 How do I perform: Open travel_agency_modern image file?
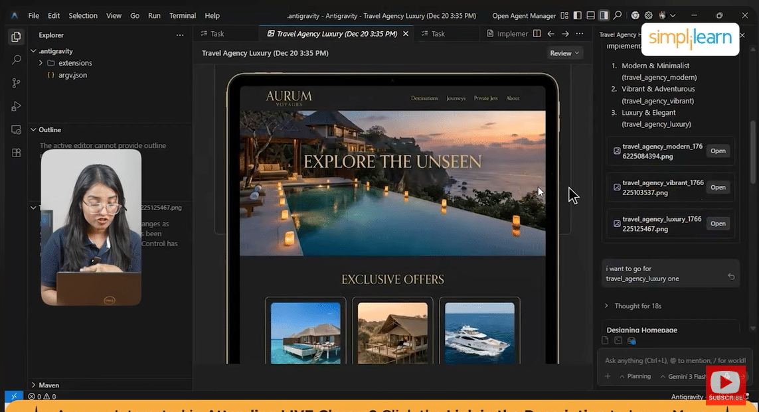click(718, 151)
